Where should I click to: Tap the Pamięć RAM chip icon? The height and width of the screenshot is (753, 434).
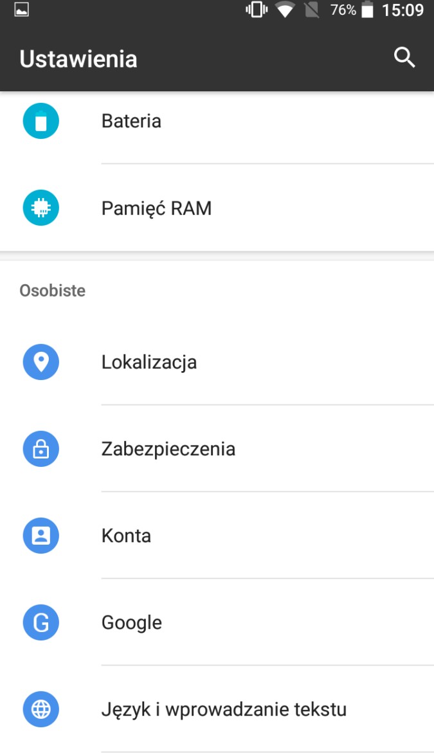pos(41,208)
